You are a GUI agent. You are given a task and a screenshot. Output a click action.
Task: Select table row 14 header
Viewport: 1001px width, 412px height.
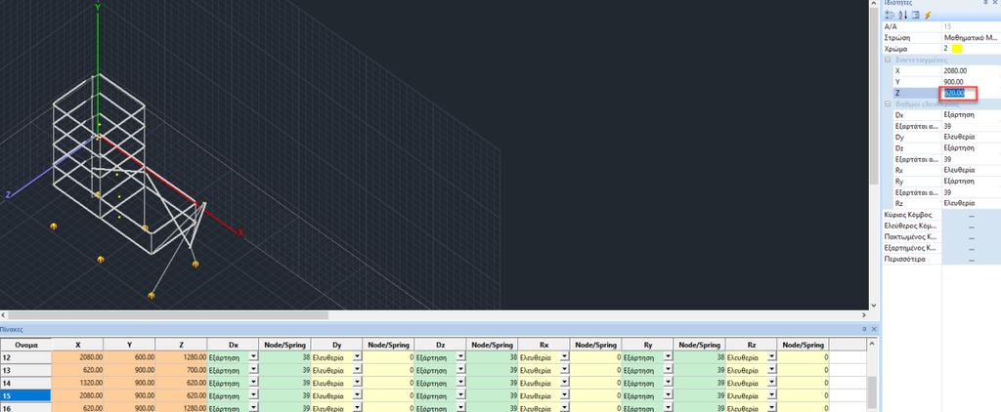tap(25, 383)
